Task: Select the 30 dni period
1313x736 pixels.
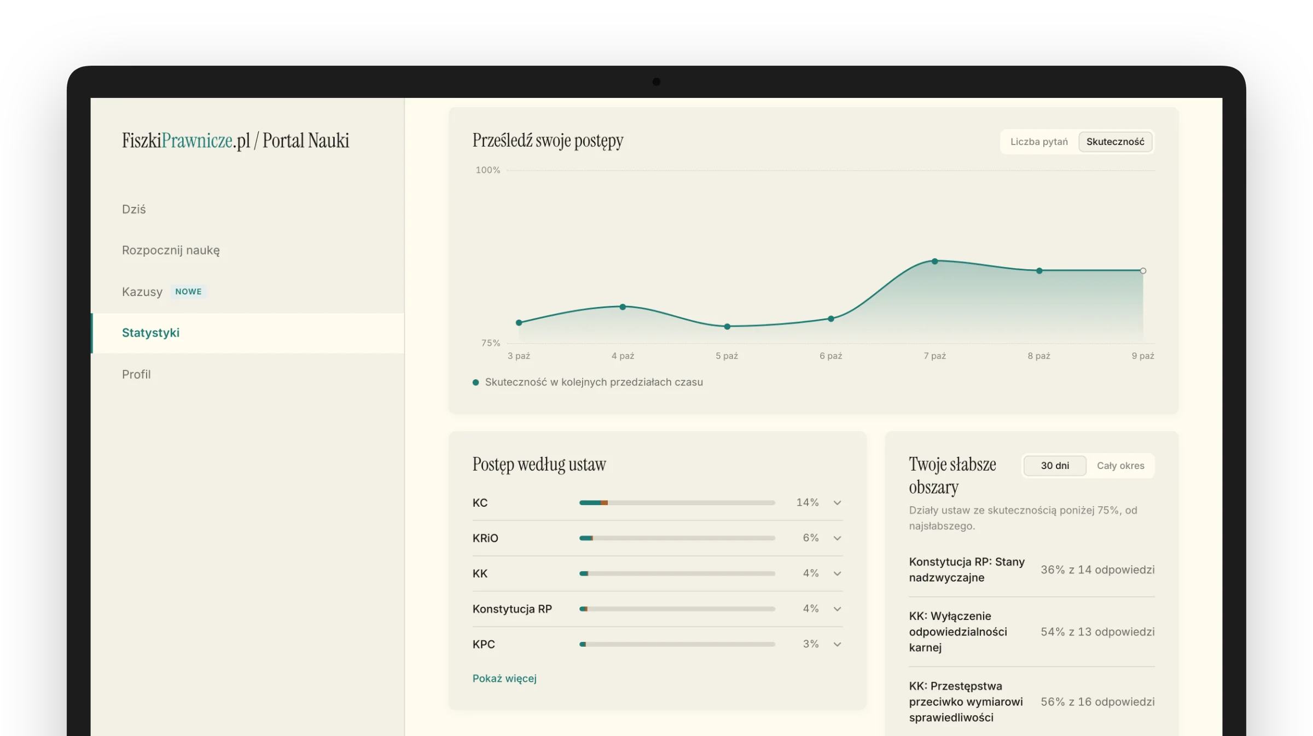Action: click(x=1055, y=466)
